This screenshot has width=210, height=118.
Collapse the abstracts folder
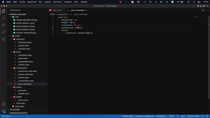click(x=20, y=39)
